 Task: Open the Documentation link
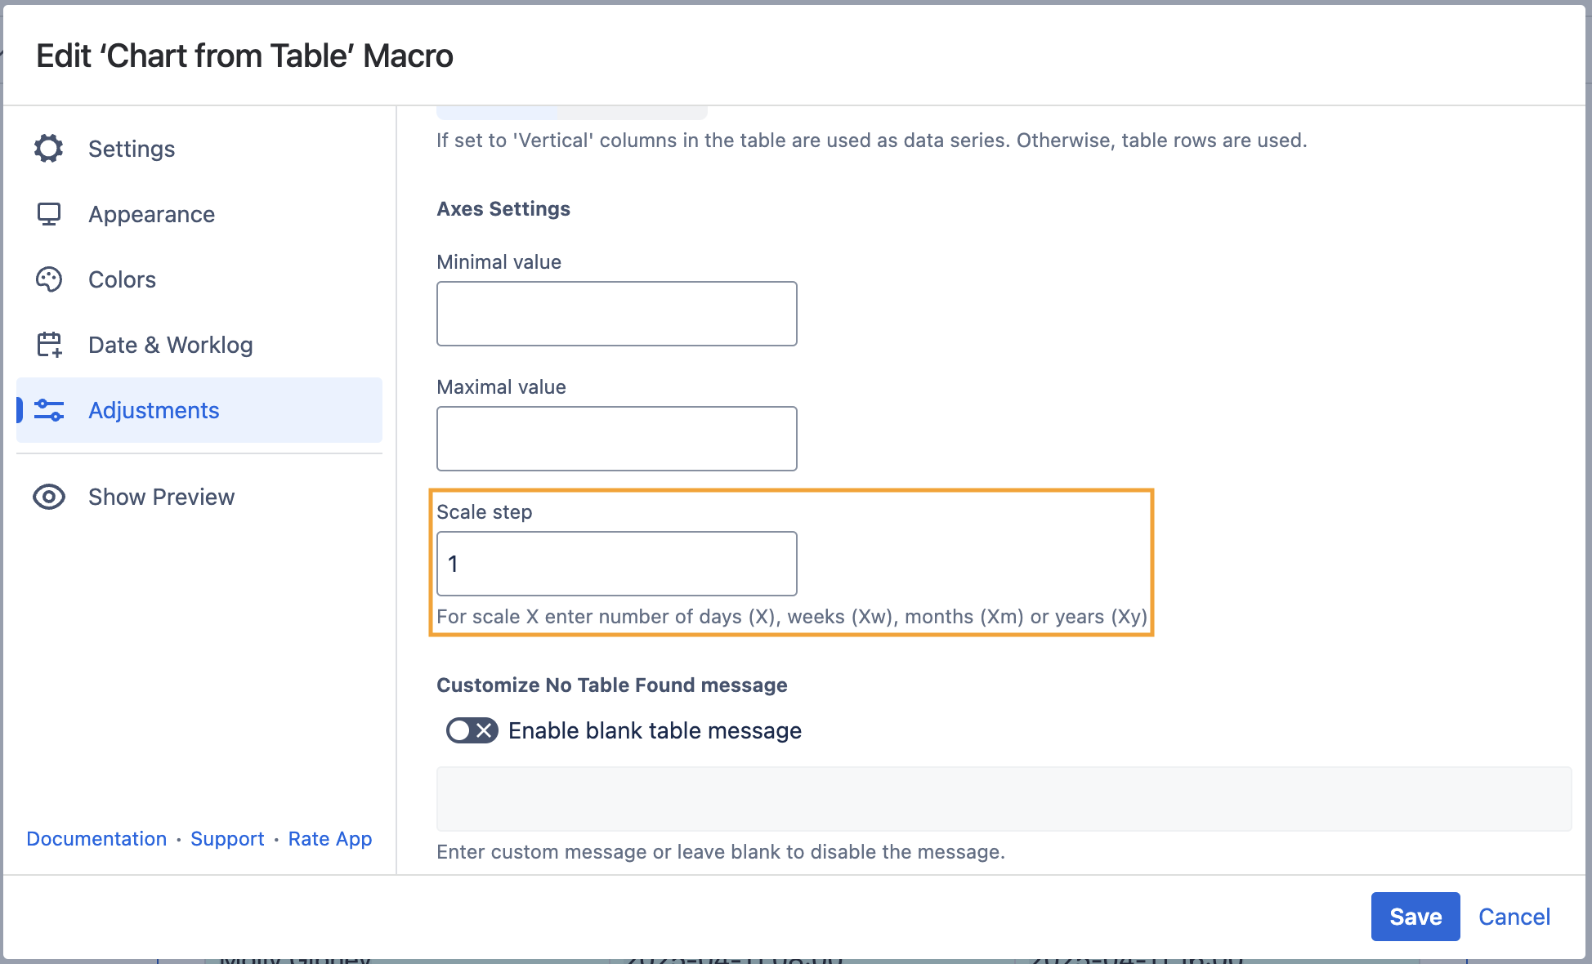coord(96,839)
